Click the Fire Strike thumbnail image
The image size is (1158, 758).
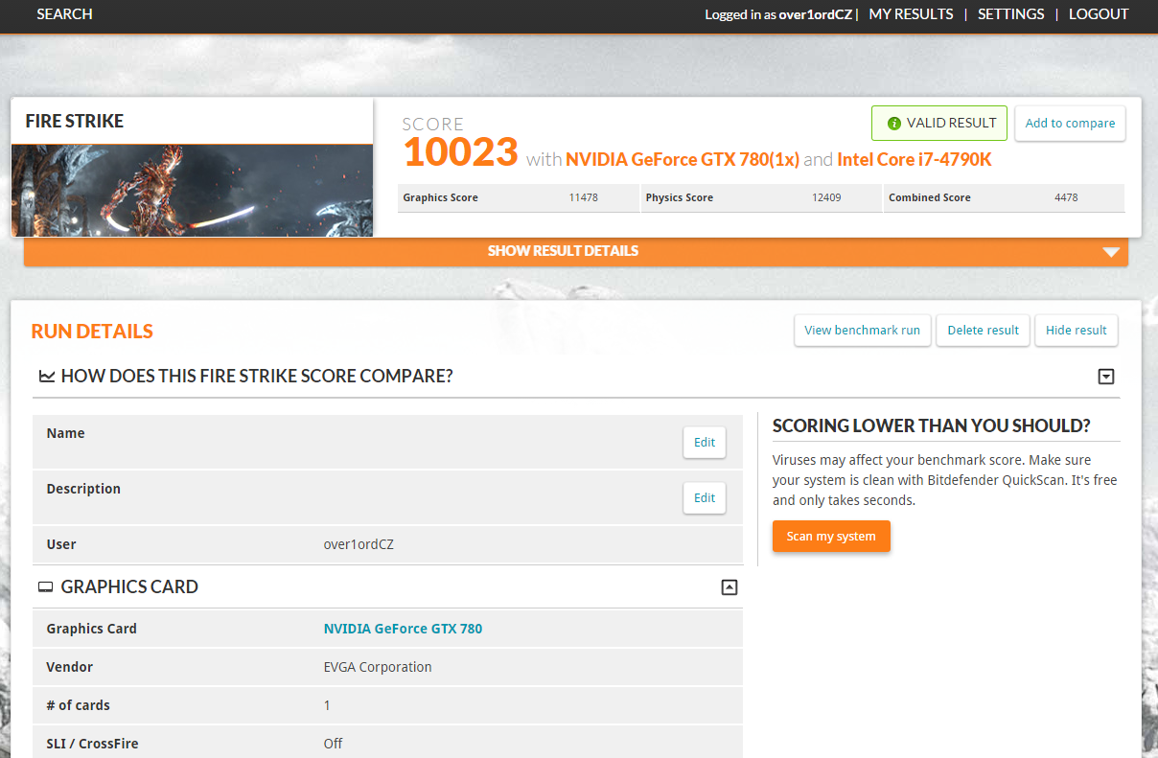pyautogui.click(x=192, y=190)
